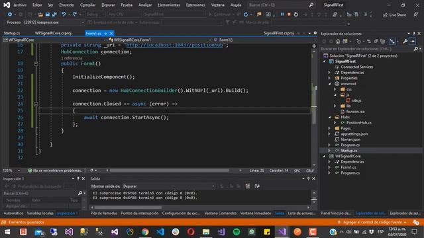Switch to the WFSignalRCore.csproj tab
This screenshot has width=424, height=238.
[53, 33]
